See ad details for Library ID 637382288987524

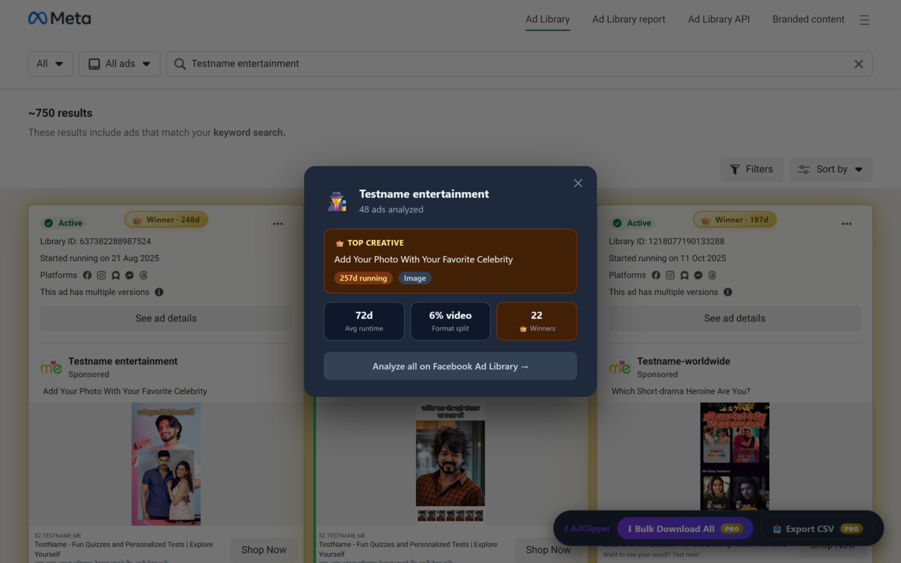click(x=166, y=318)
